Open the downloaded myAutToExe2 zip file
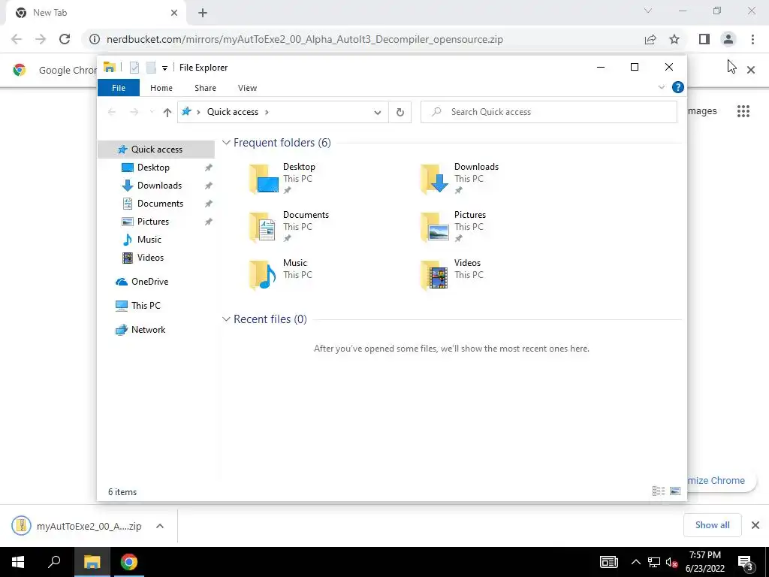 coord(77,526)
